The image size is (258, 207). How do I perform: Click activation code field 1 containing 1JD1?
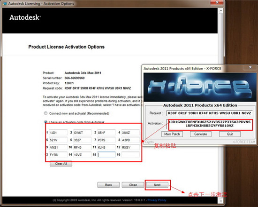[58, 133]
